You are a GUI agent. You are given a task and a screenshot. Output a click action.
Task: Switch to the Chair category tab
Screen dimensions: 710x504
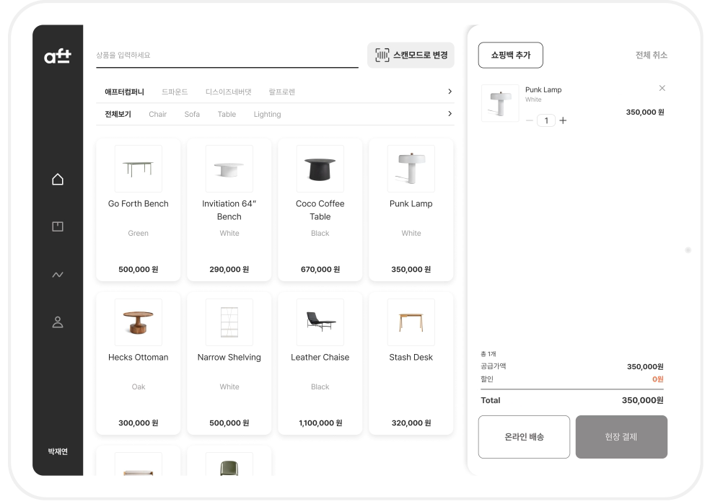[x=157, y=114]
